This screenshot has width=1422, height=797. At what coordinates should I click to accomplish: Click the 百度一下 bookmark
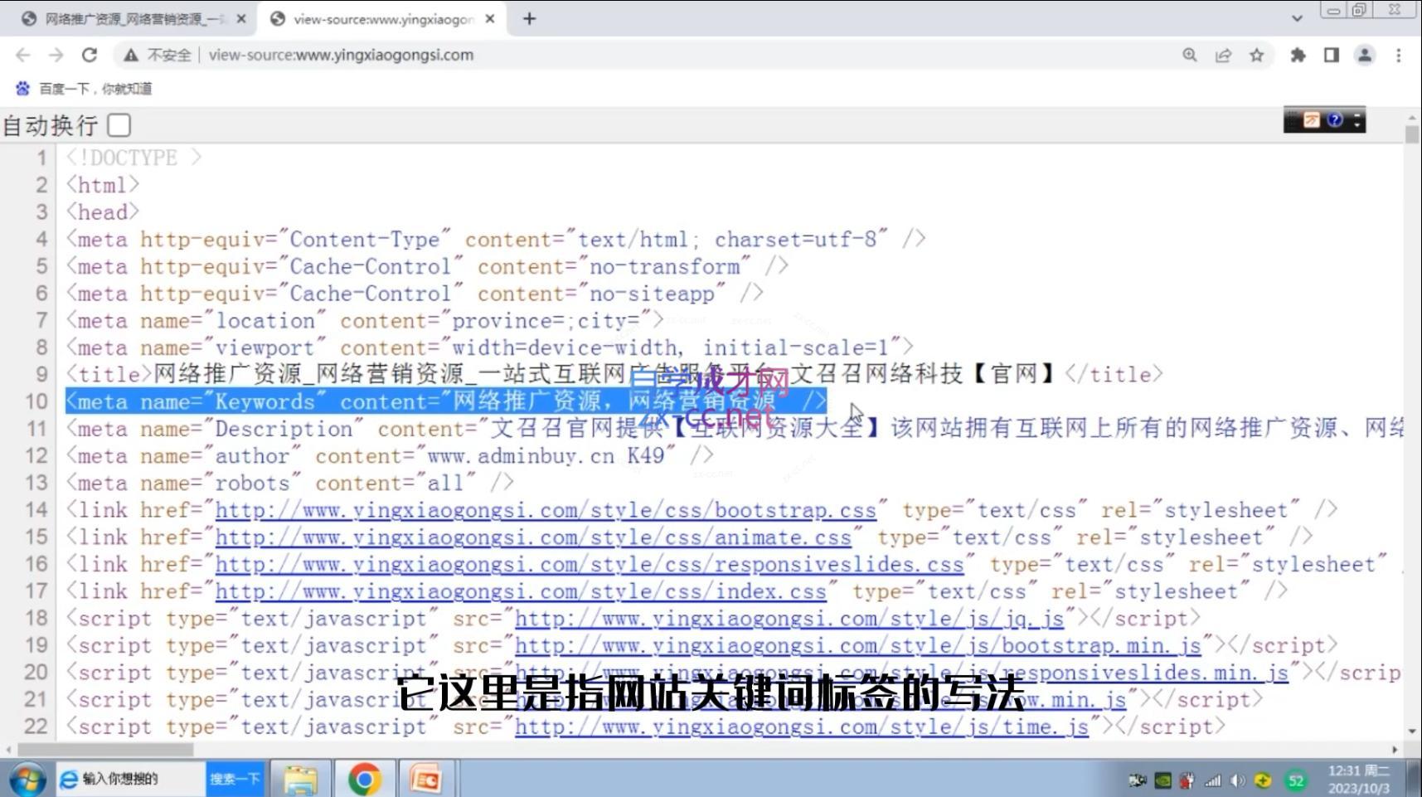click(87, 88)
